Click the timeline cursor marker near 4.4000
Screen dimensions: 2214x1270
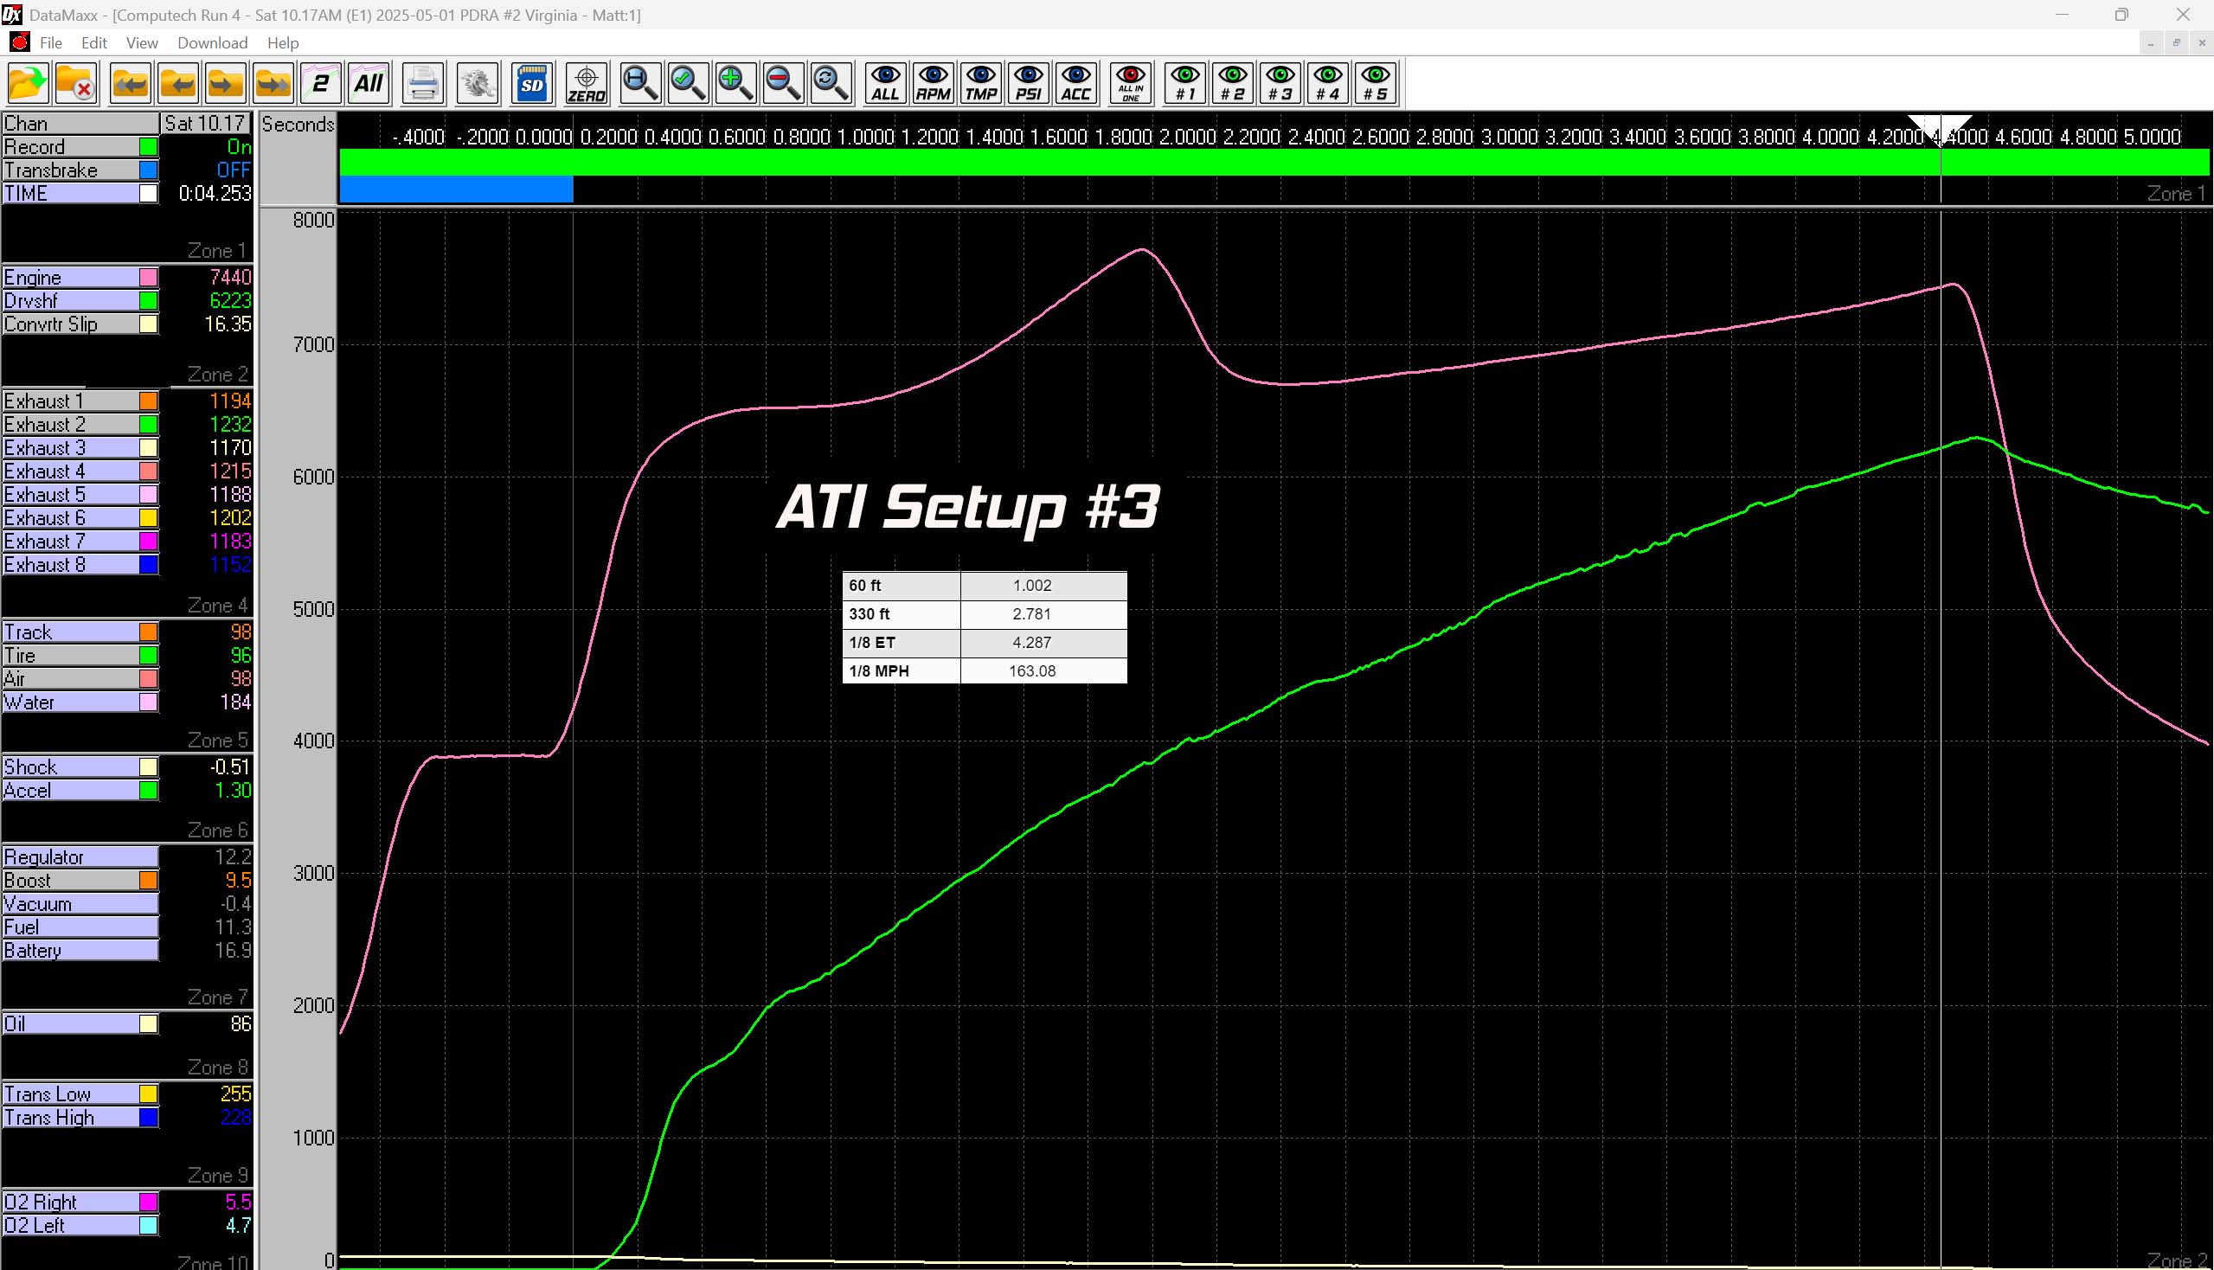point(1939,129)
